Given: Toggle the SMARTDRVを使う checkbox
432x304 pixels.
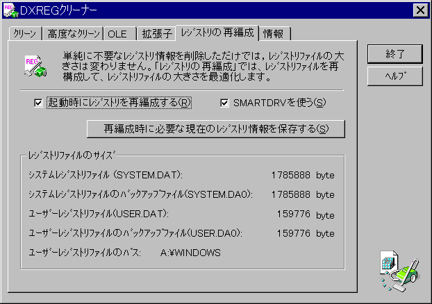Looking at the screenshot, I should (x=225, y=103).
